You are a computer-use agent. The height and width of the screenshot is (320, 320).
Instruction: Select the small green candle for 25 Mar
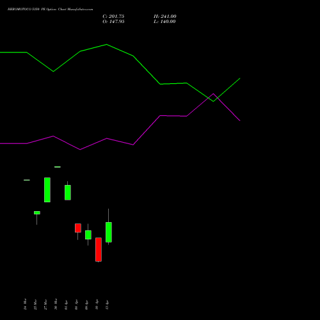(37, 212)
